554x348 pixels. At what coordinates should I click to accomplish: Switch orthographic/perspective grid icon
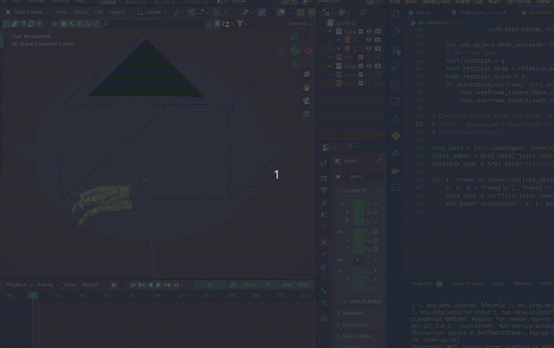(x=306, y=114)
